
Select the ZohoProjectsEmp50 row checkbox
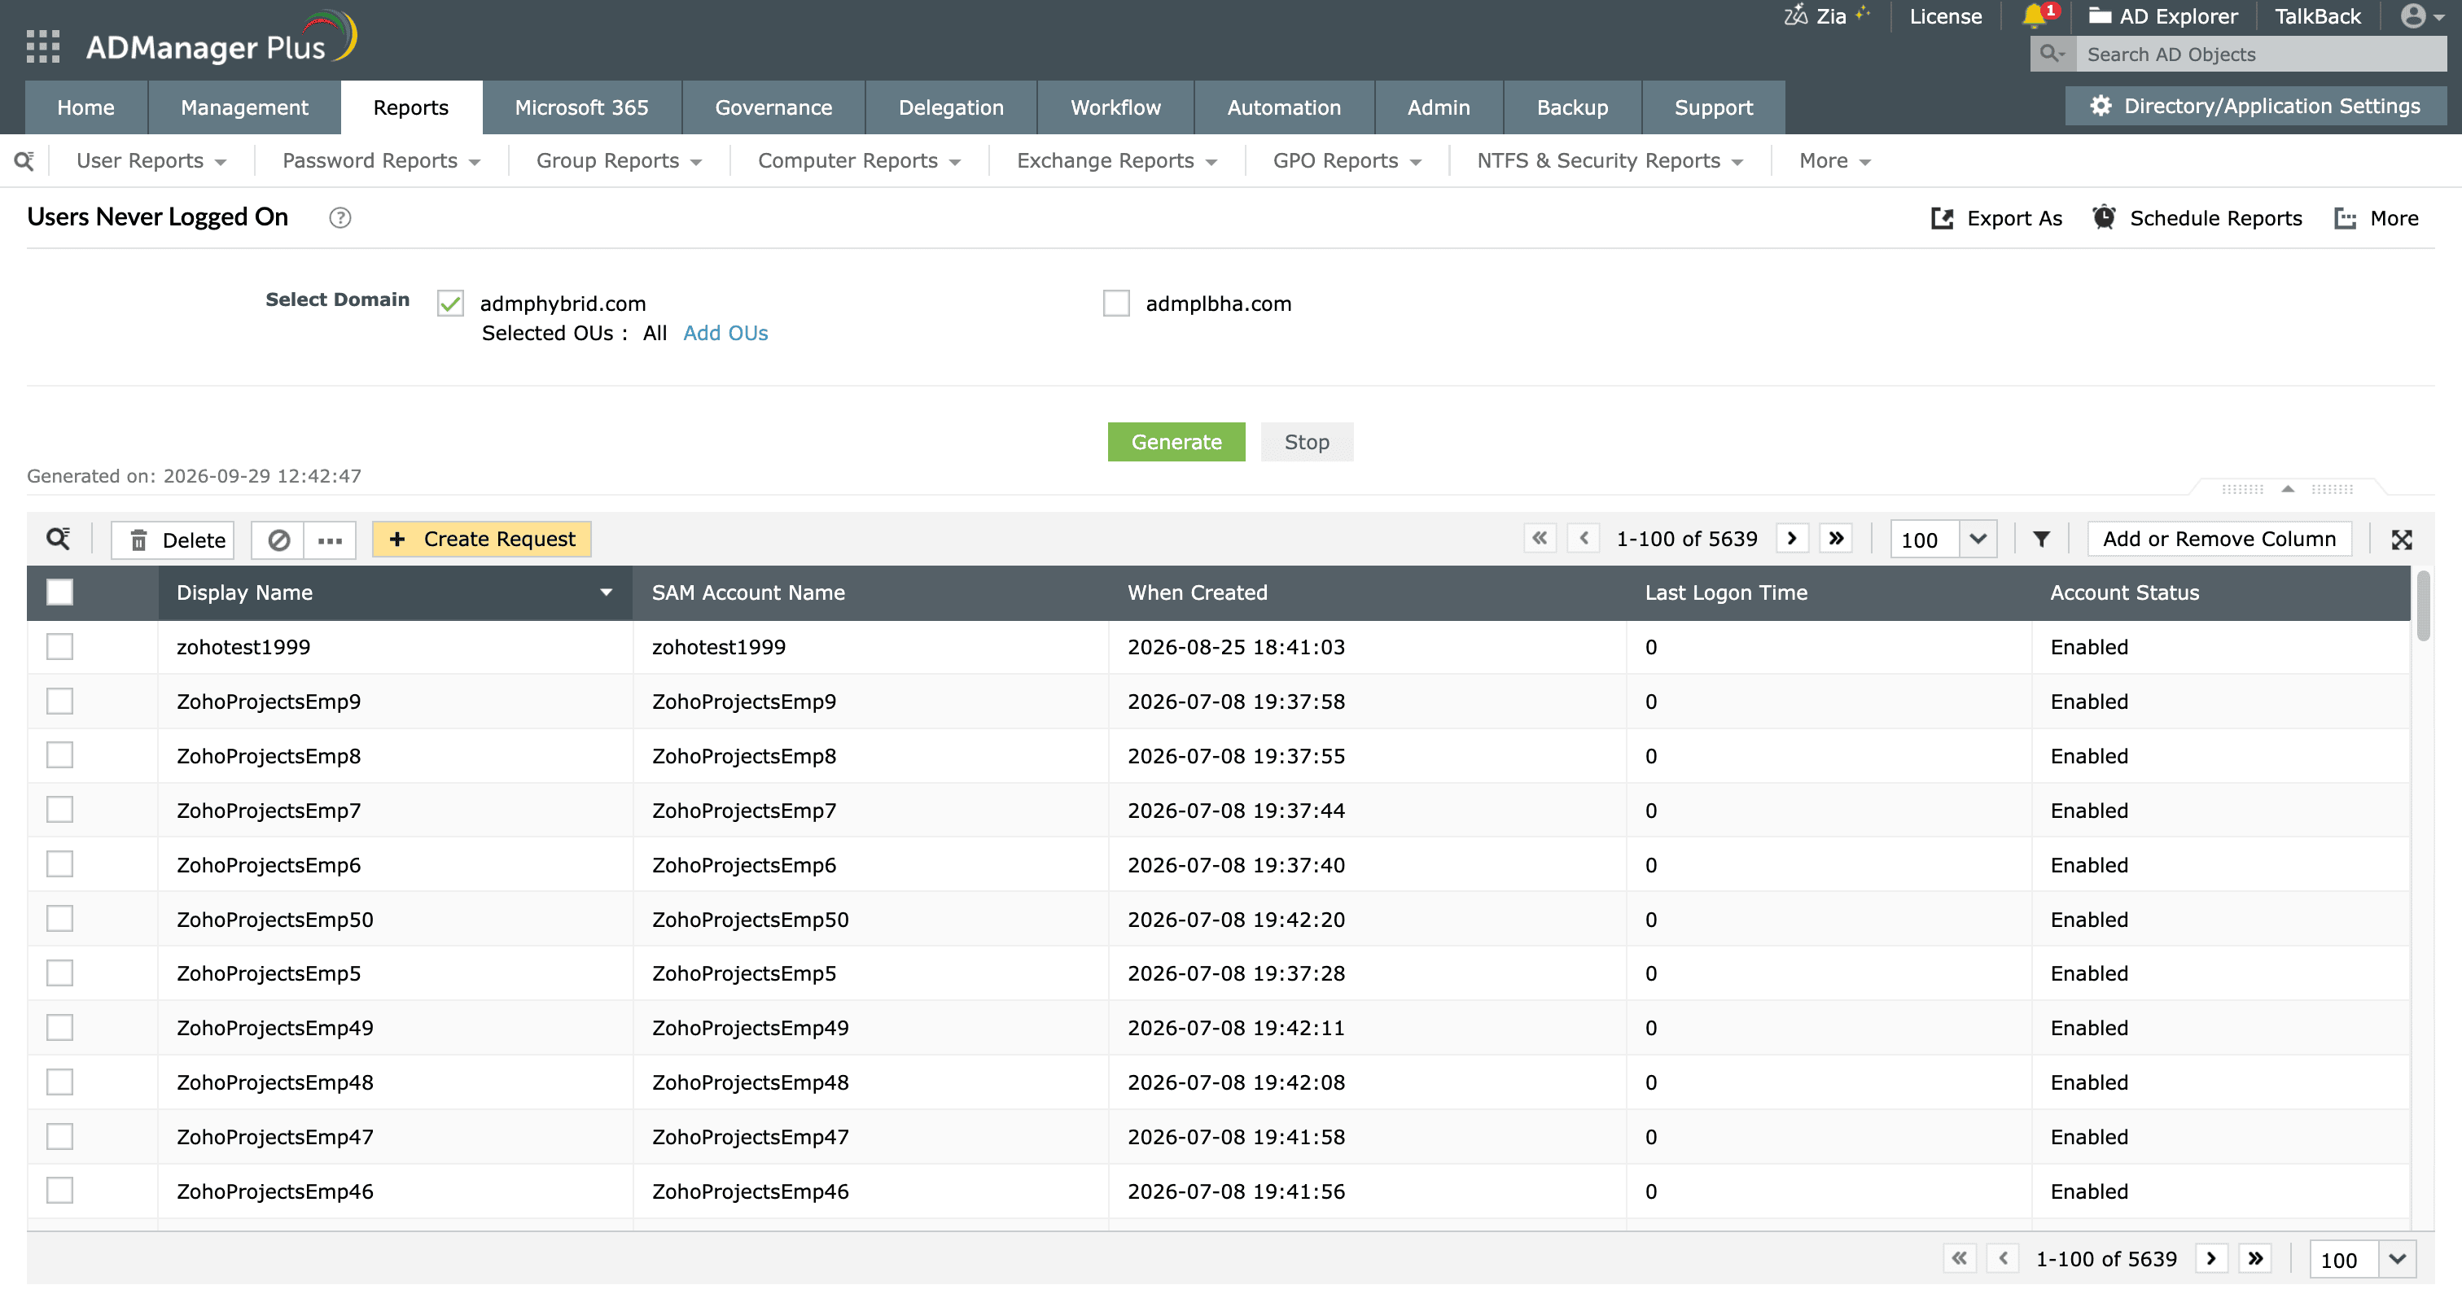point(59,919)
